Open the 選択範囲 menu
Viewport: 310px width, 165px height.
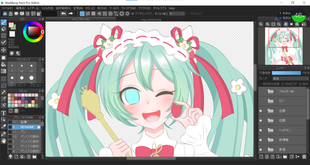click(63, 8)
